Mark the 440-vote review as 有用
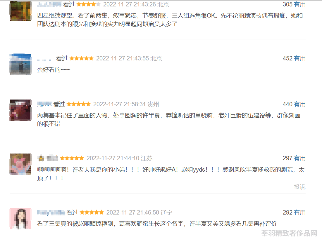This screenshot has width=322, height=237. (299, 104)
